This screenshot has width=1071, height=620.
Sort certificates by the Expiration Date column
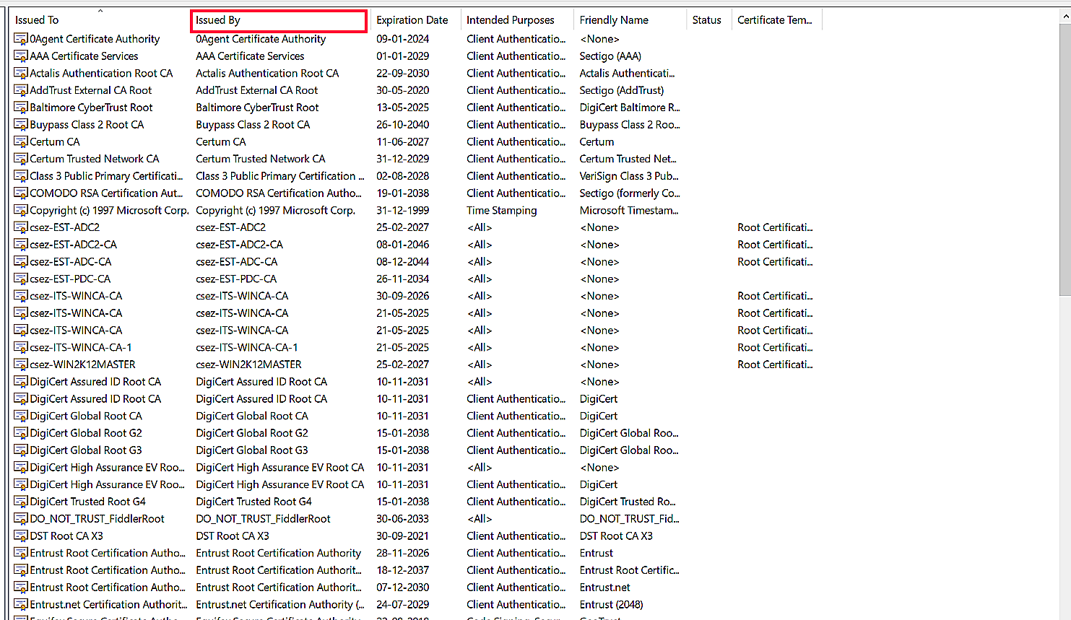(x=413, y=19)
